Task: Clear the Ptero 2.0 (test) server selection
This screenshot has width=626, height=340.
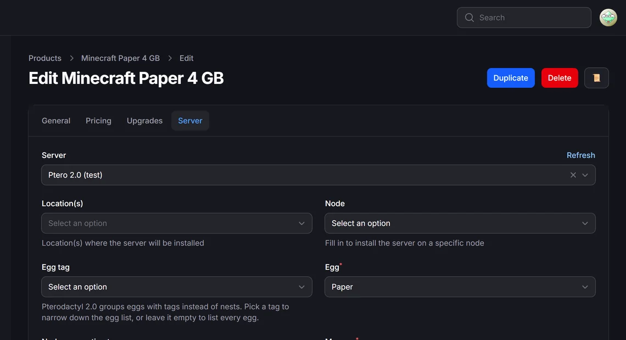Action: pyautogui.click(x=573, y=175)
